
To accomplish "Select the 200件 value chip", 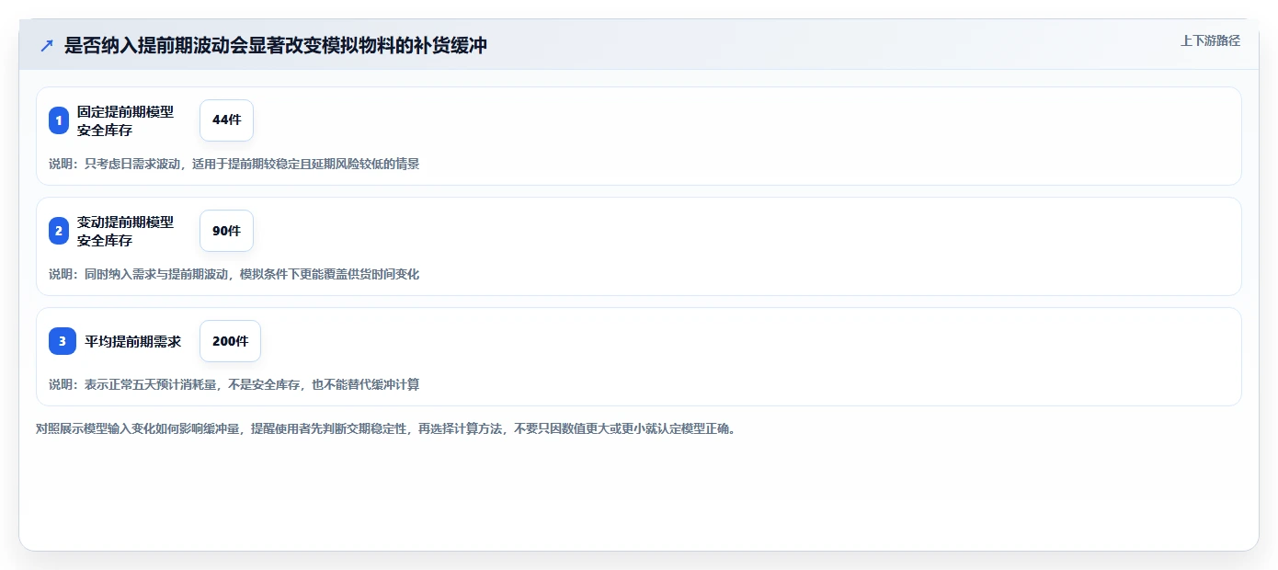I will tap(230, 341).
